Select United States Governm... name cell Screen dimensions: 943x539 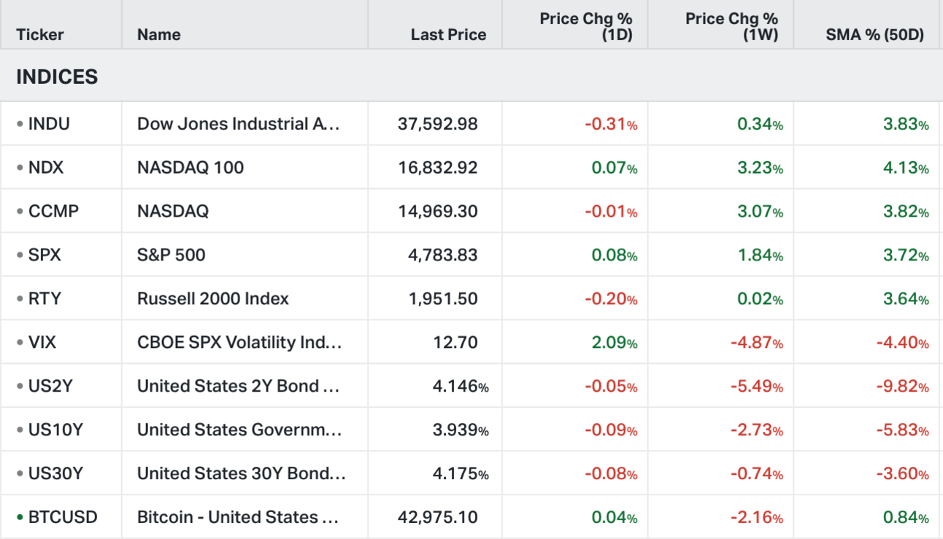pos(239,430)
